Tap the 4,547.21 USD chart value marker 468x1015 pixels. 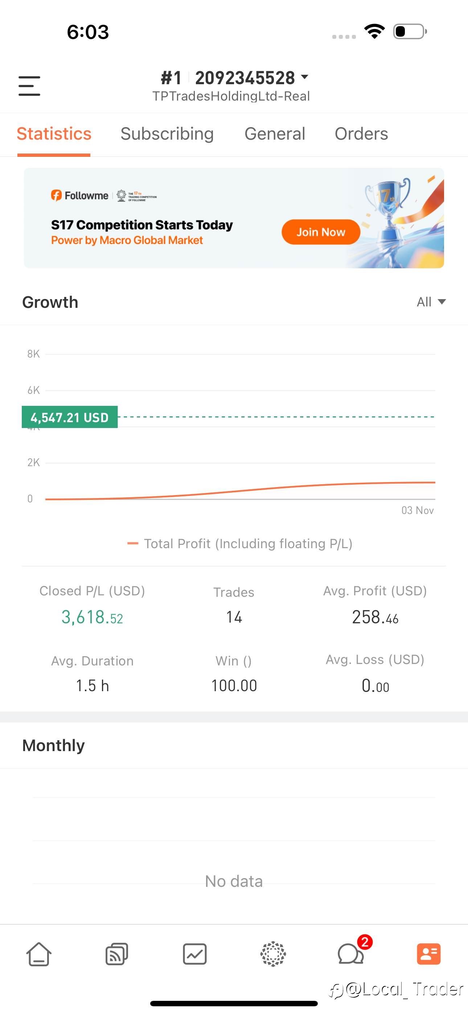click(70, 417)
